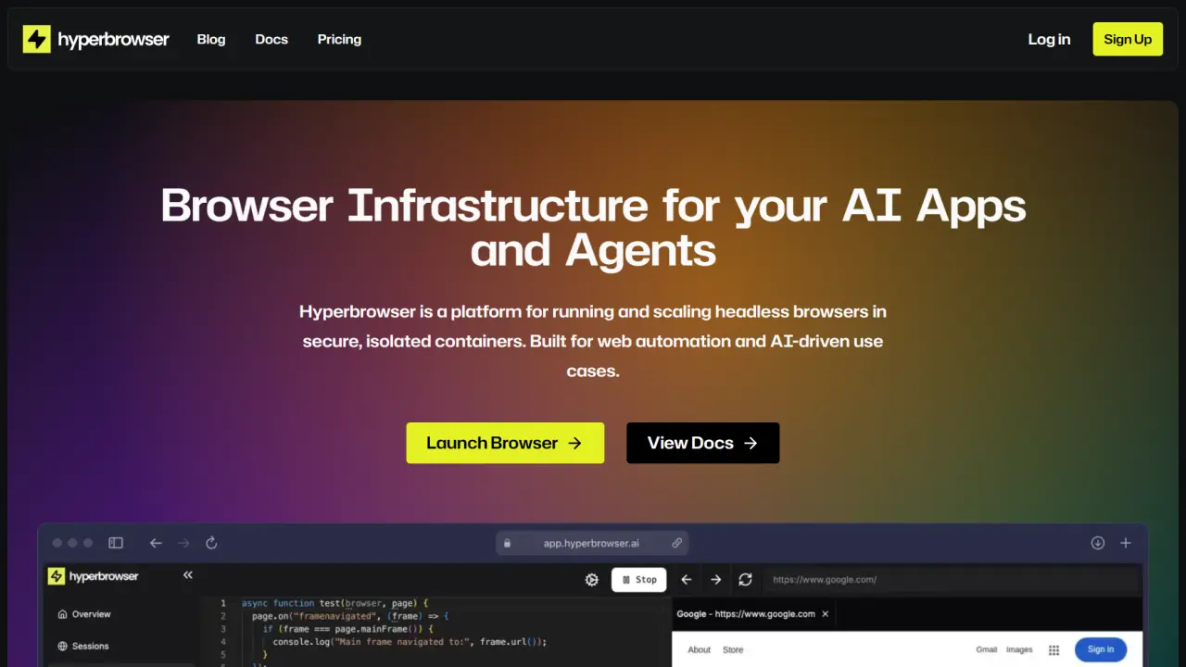Toggle the sidebar panel icon in preview window
The height and width of the screenshot is (667, 1186).
pyautogui.click(x=116, y=543)
